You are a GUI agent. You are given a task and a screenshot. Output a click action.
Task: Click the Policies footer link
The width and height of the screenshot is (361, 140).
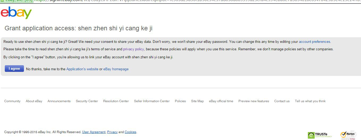[x=180, y=101]
